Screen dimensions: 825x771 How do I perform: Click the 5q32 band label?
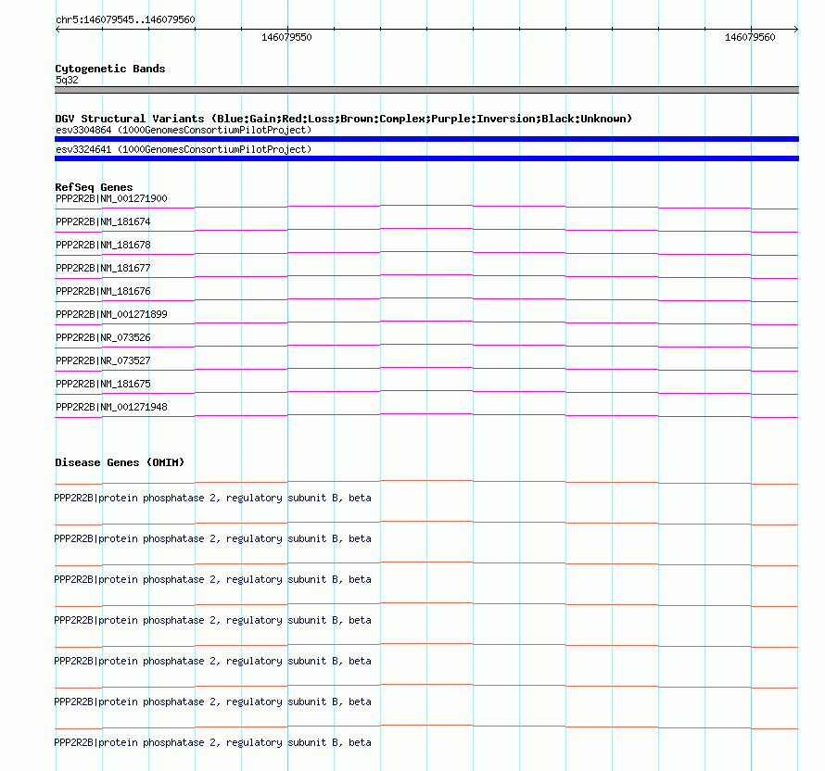click(67, 80)
